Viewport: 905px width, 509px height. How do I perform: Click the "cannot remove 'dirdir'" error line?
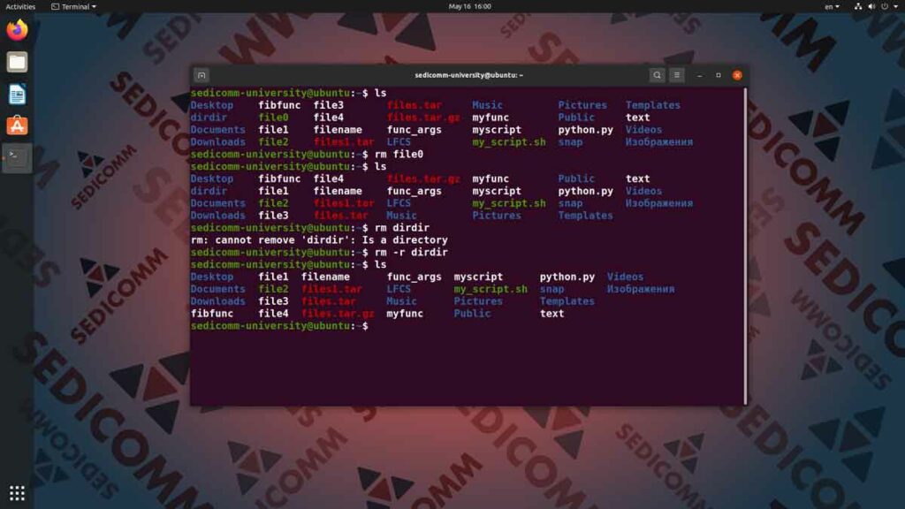click(319, 240)
